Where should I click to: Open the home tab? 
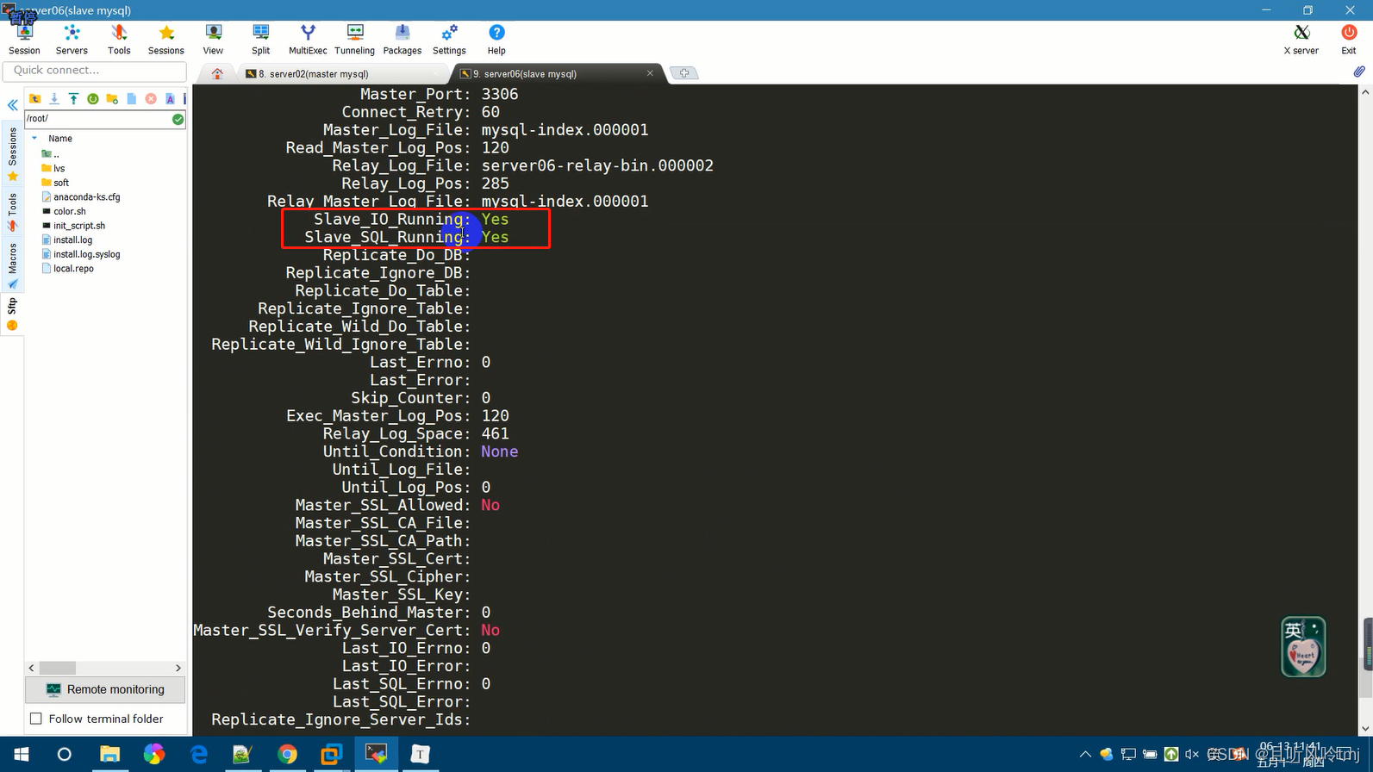click(x=217, y=74)
